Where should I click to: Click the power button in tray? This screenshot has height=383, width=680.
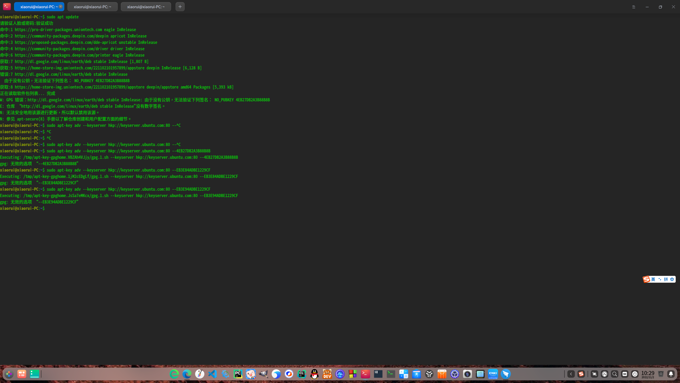point(635,374)
